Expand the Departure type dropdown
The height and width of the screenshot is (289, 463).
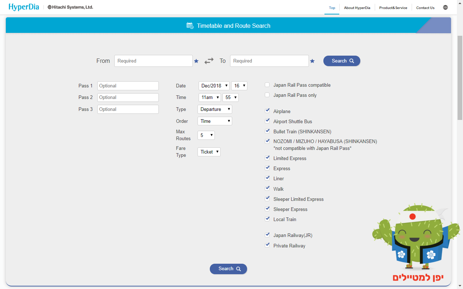coord(214,109)
